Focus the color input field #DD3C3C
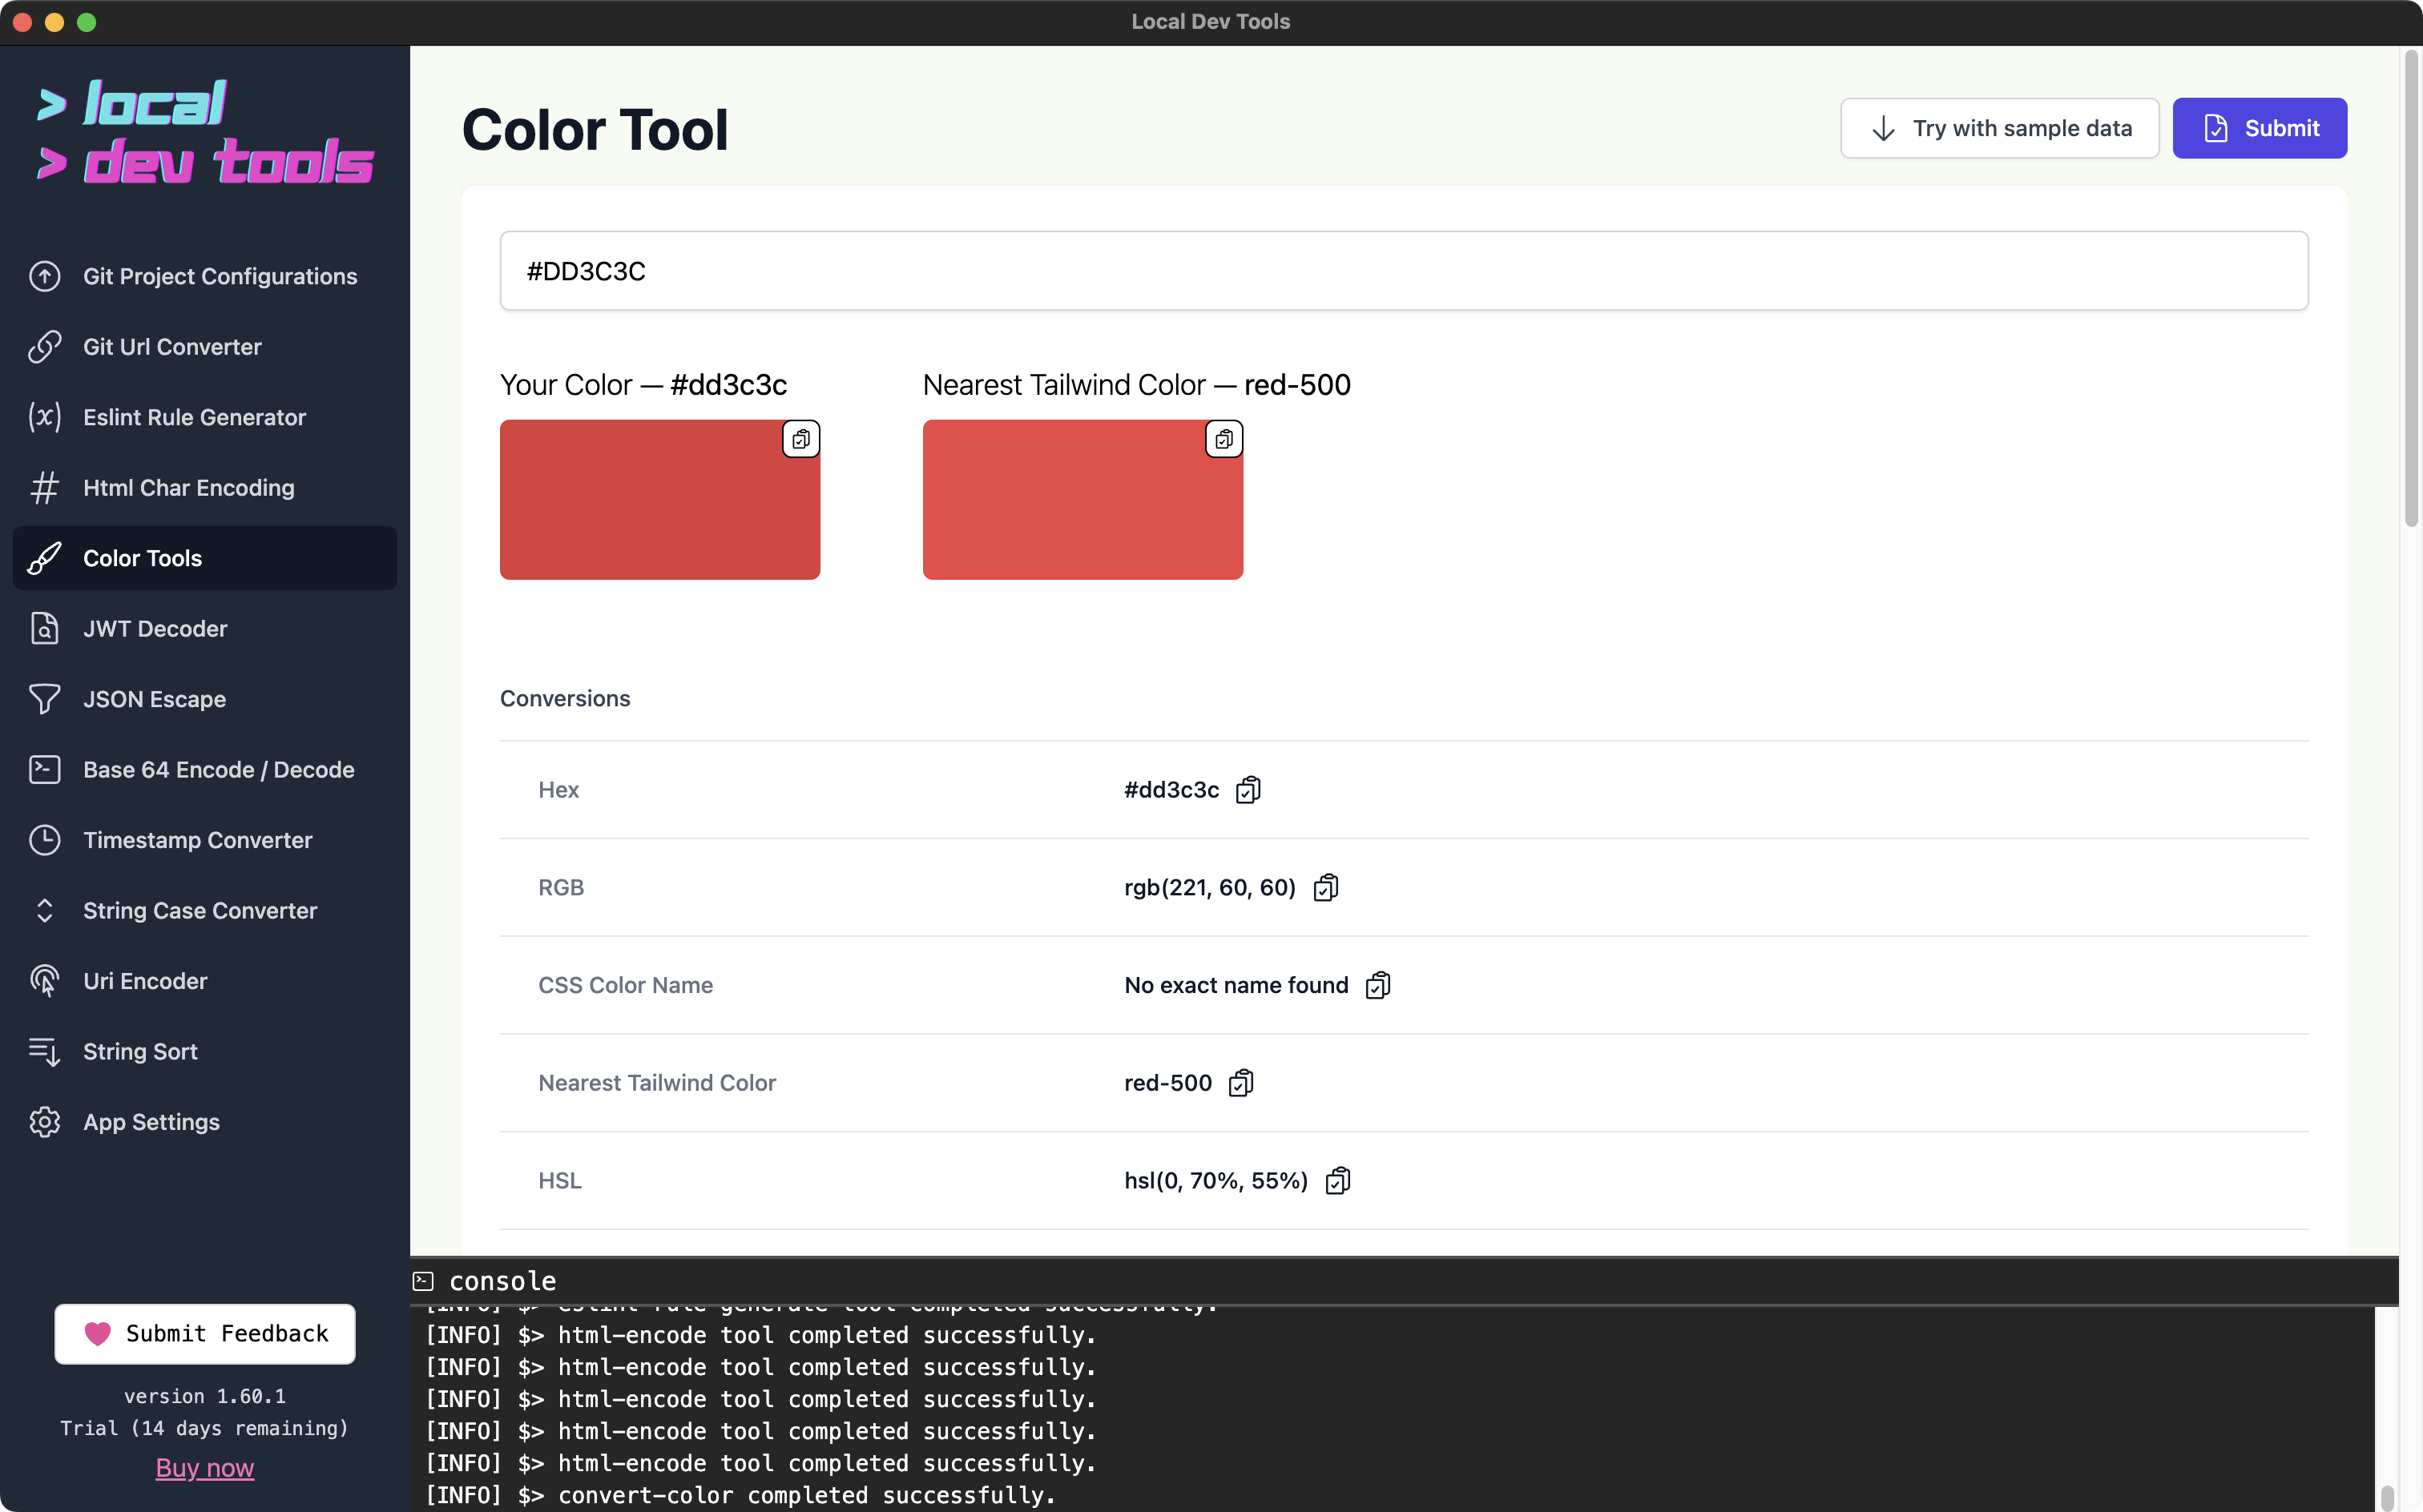The height and width of the screenshot is (1512, 2423). click(1404, 271)
